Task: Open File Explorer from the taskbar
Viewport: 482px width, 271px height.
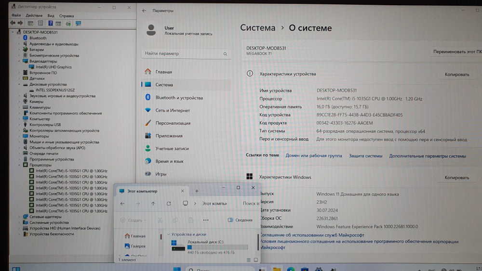Action: (x=277, y=269)
